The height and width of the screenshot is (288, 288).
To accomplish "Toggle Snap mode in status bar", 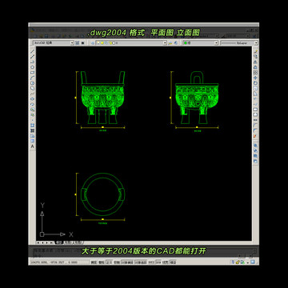I will (x=94, y=262).
